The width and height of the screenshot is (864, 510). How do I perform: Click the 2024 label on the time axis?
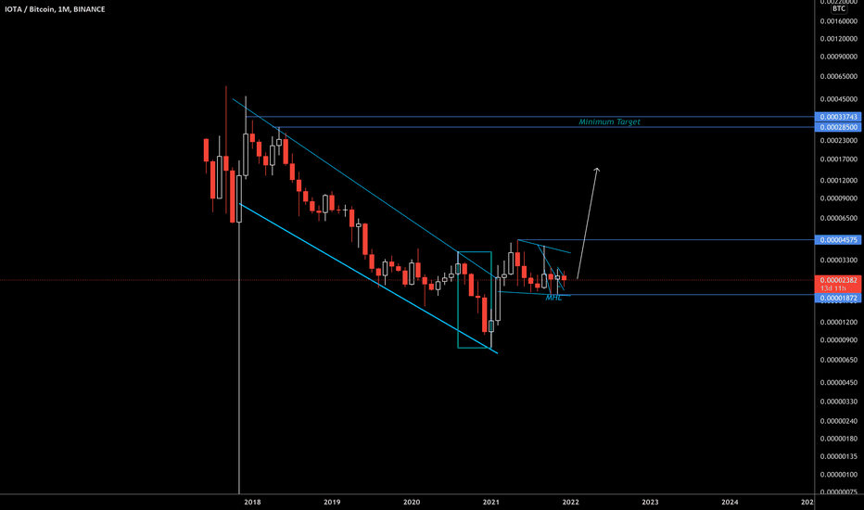731,503
